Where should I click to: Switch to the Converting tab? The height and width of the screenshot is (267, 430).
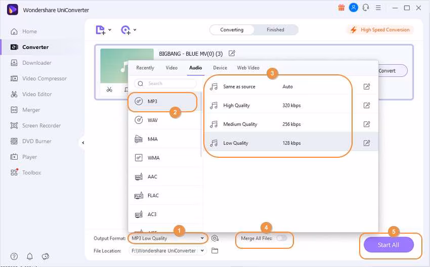232,30
